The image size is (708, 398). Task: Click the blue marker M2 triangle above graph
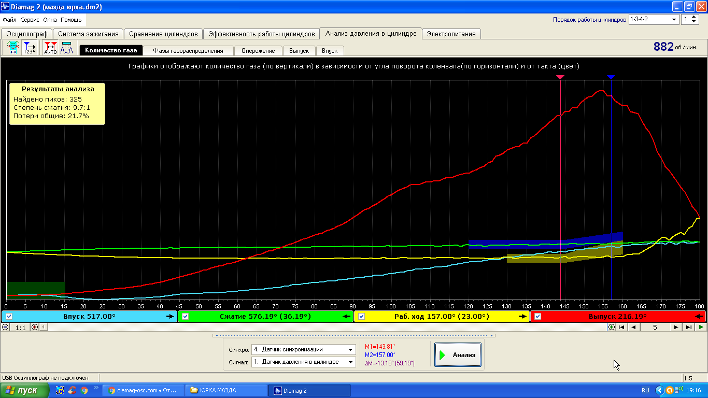point(611,77)
